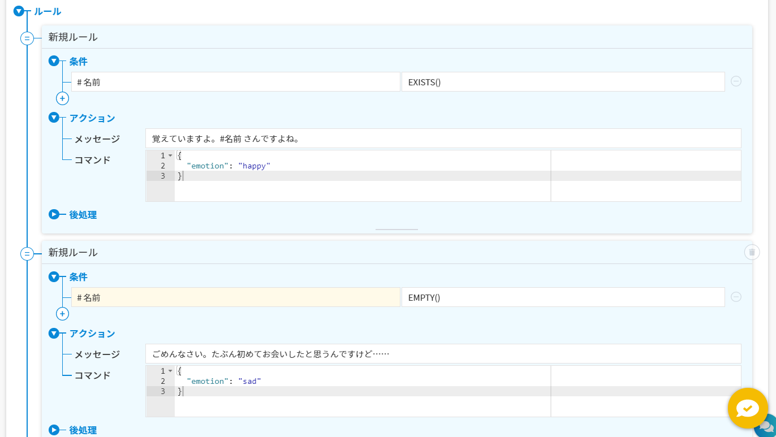Collapse アクション section in second rule
Image resolution: width=776 pixels, height=437 pixels.
pos(54,333)
